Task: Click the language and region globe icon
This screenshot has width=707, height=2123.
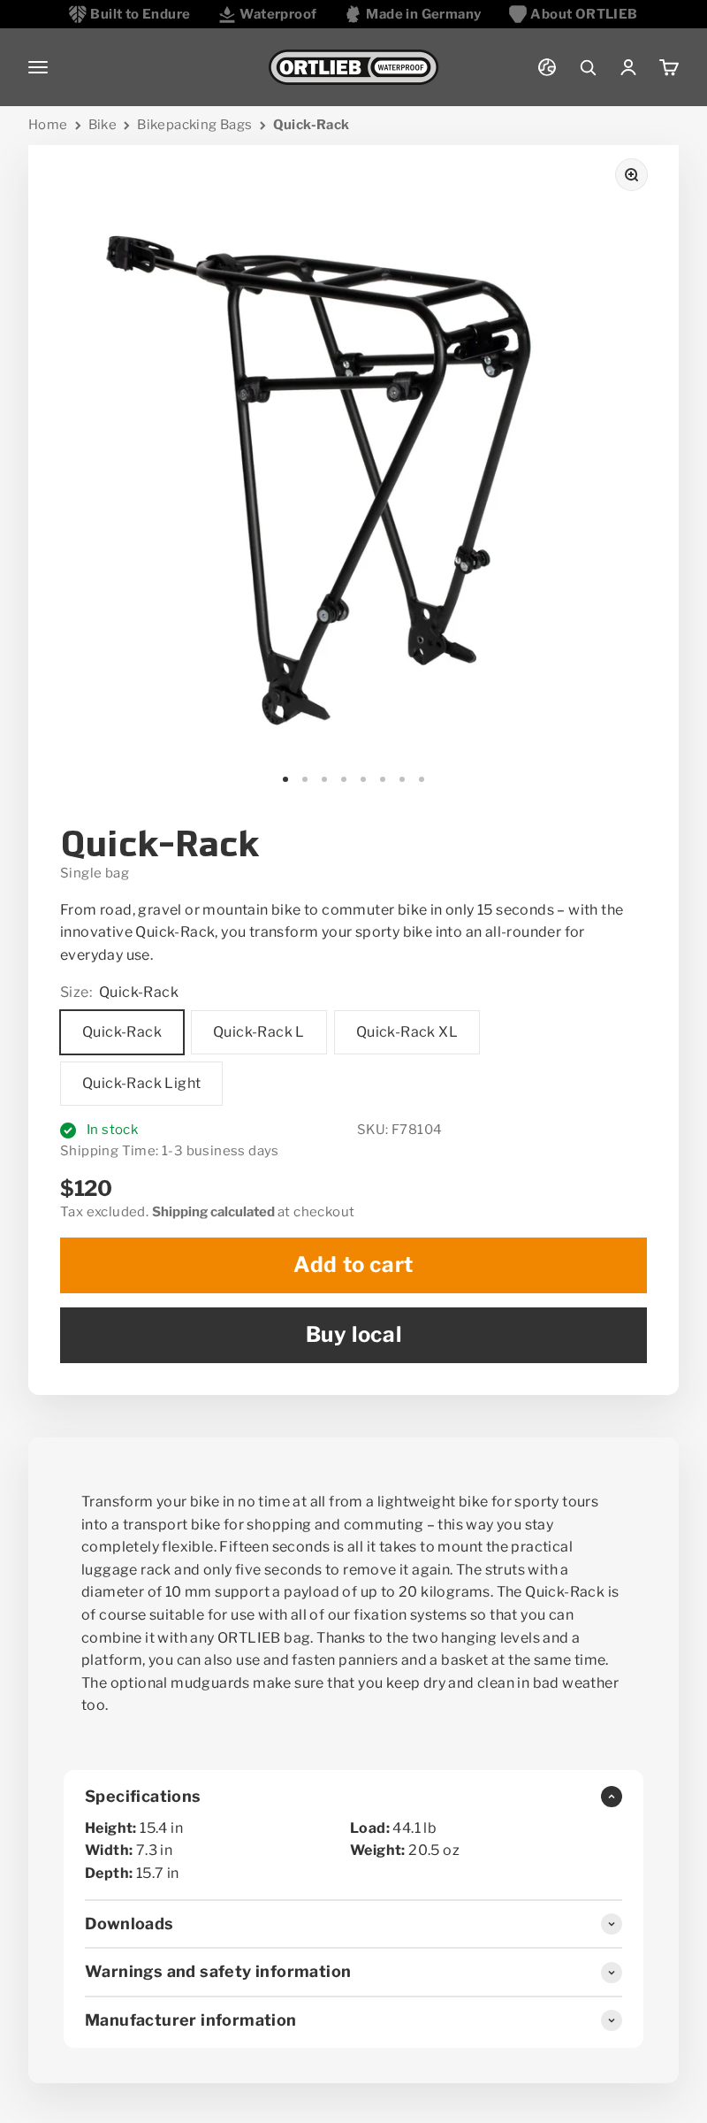Action: coord(547,67)
